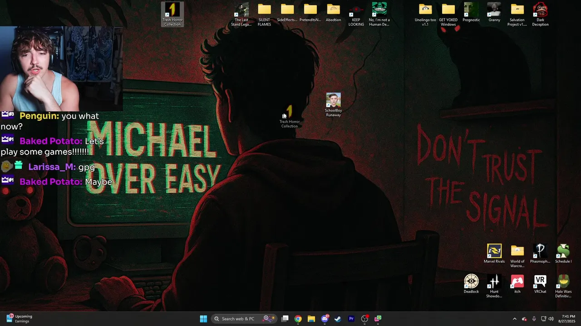Open the Upcoming Earnings widget
The image size is (581, 326).
(19, 319)
